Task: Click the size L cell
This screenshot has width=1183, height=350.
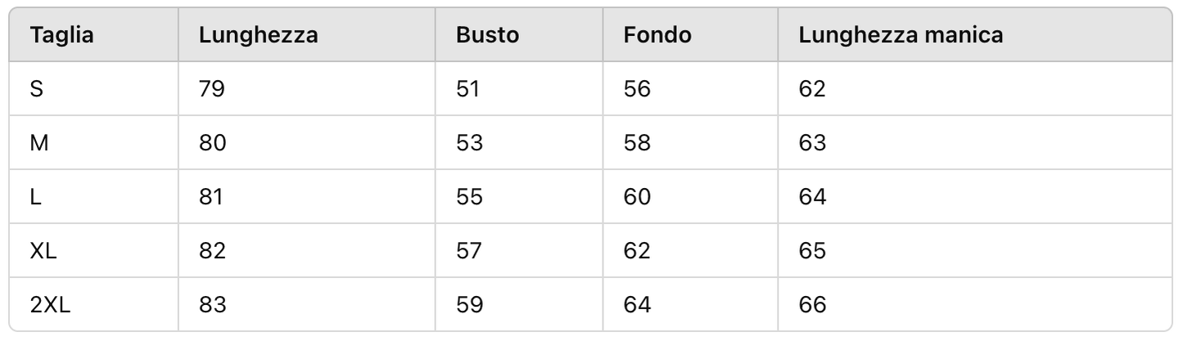Action: pos(35,197)
